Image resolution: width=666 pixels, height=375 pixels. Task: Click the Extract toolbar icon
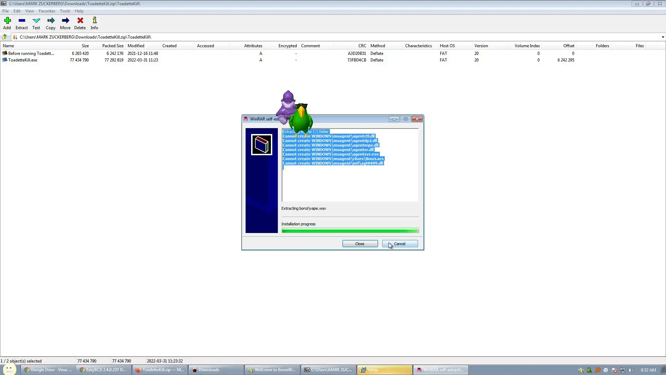(x=22, y=23)
